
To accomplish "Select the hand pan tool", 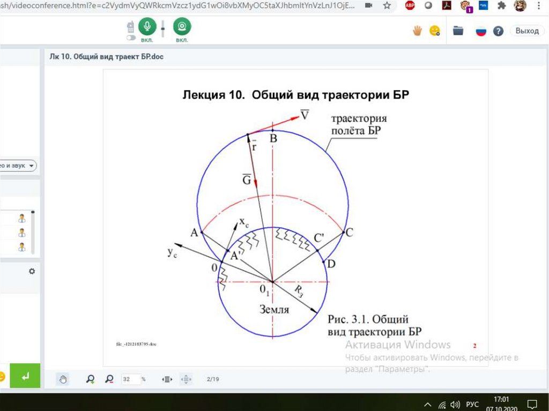I will coord(63,379).
